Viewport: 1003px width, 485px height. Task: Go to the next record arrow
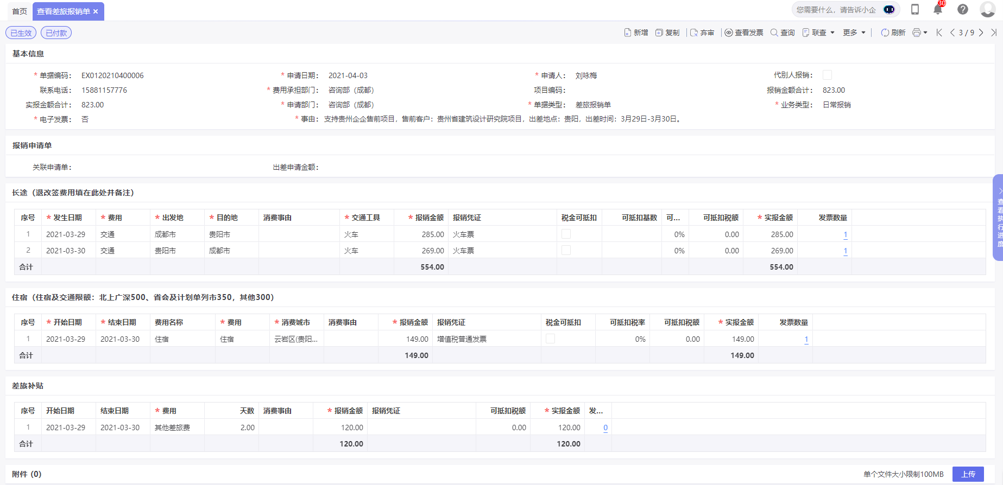pos(981,33)
